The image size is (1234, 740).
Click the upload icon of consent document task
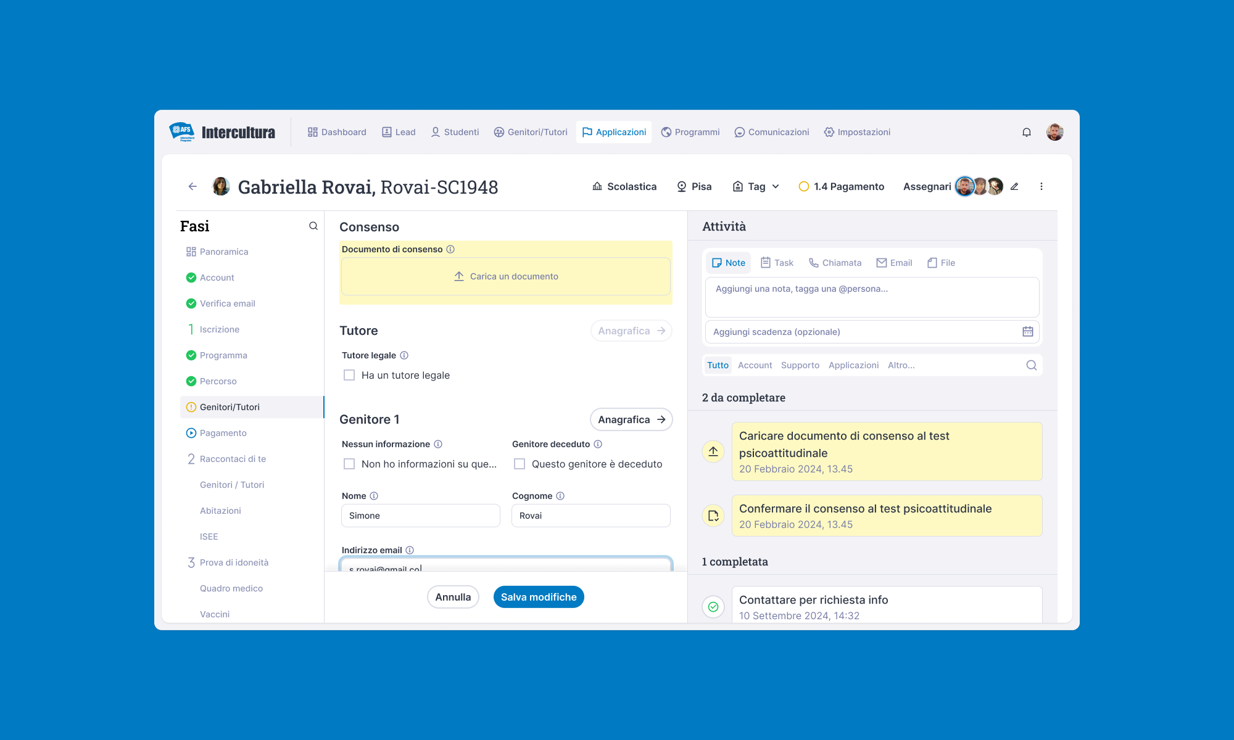(x=713, y=451)
